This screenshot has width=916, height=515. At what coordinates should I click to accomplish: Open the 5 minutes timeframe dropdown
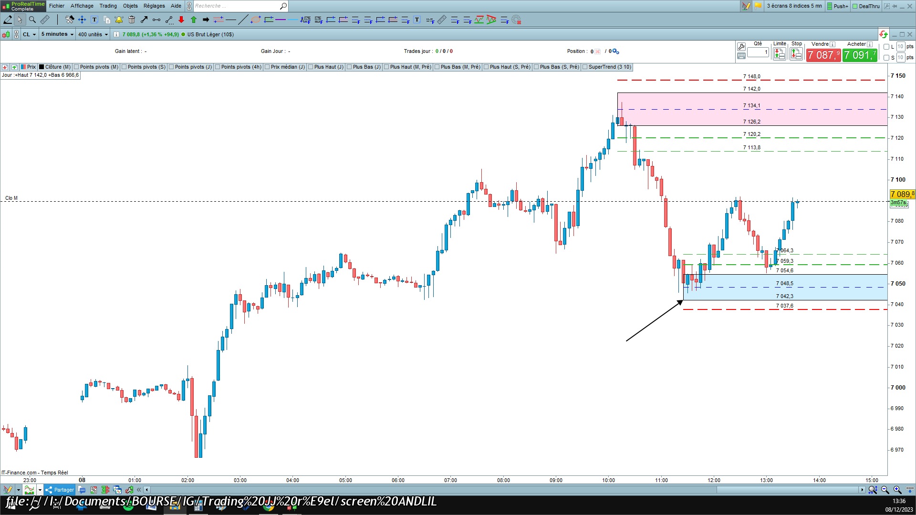[x=57, y=34]
